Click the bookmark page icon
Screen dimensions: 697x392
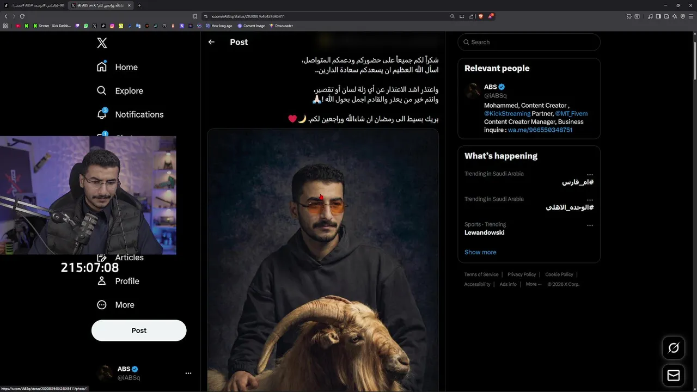pos(195,16)
